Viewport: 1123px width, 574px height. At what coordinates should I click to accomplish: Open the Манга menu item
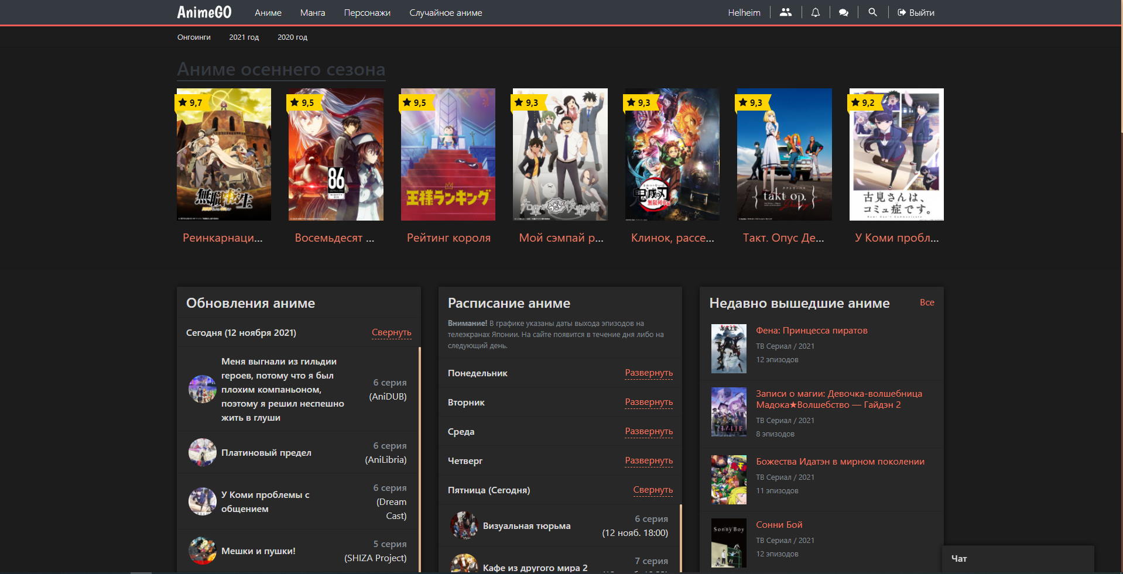pos(312,12)
